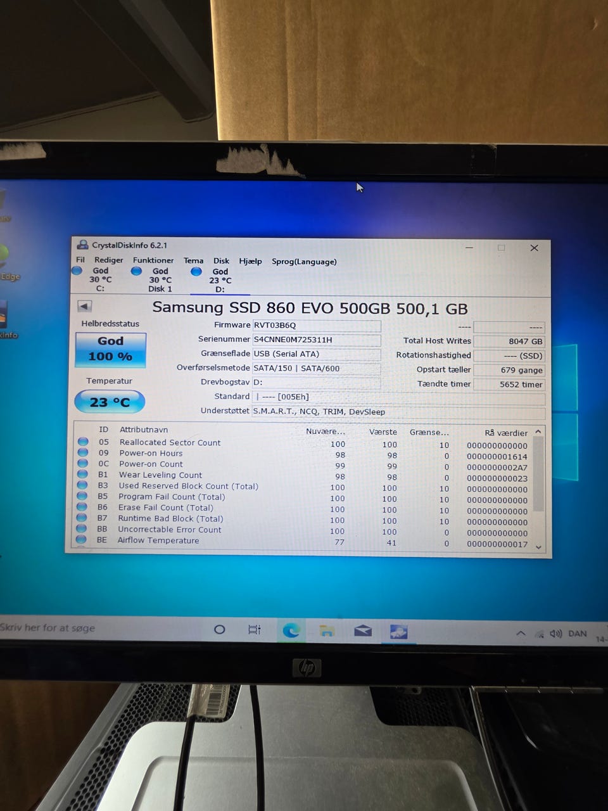Select the Wear Leveling Count attribute name
The height and width of the screenshot is (811, 608).
[160, 475]
